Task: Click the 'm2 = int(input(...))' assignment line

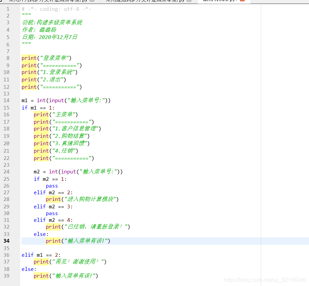Action: [x=78, y=172]
